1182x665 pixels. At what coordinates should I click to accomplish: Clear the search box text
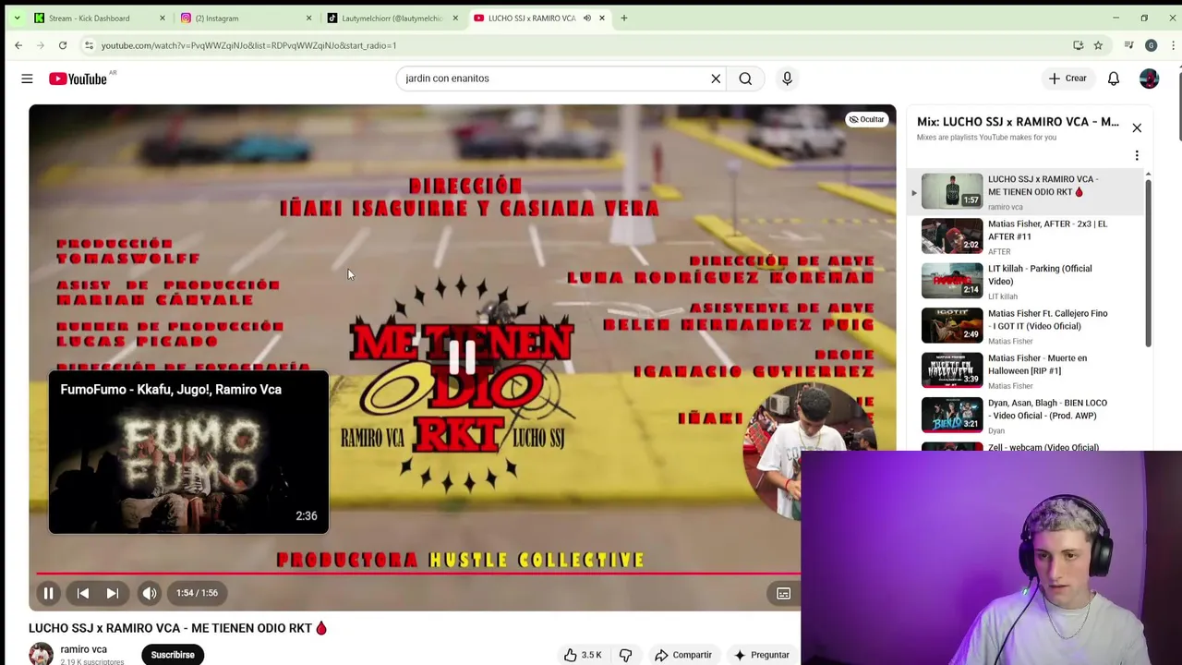[x=716, y=79]
